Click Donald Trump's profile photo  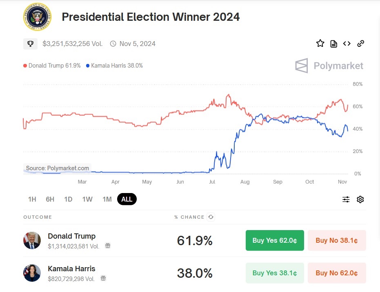(32, 240)
